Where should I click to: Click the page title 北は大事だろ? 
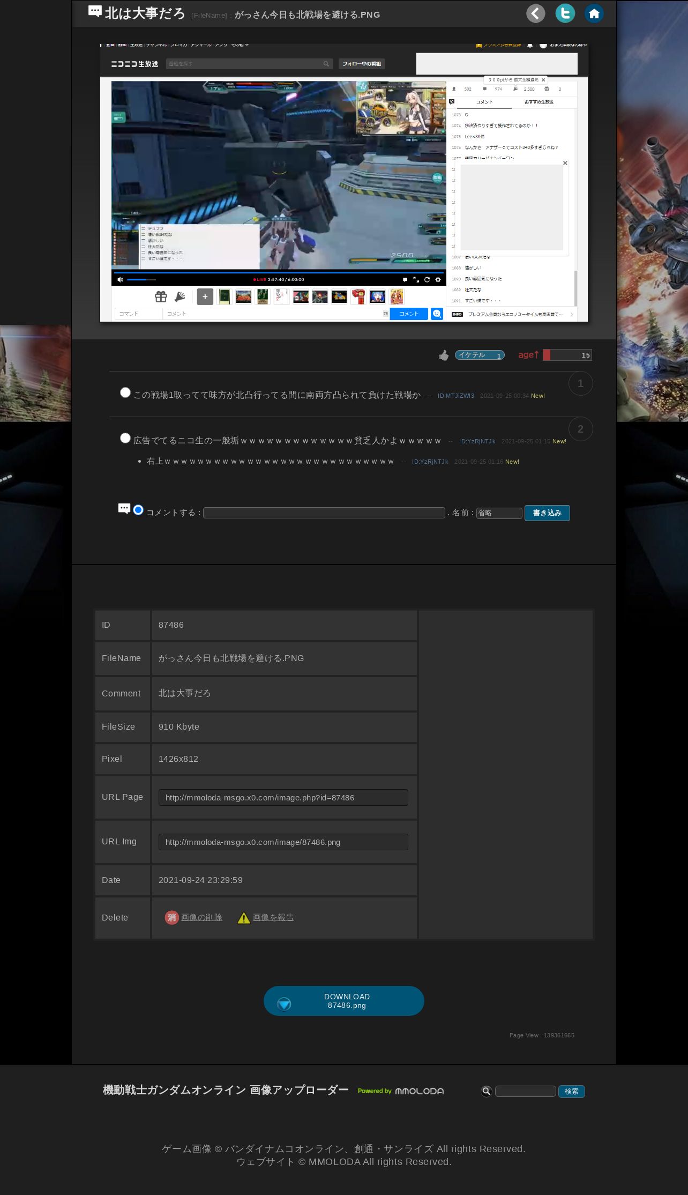pos(145,13)
